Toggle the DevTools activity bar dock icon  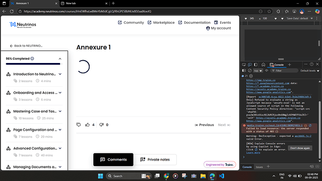pyautogui.click(x=256, y=65)
